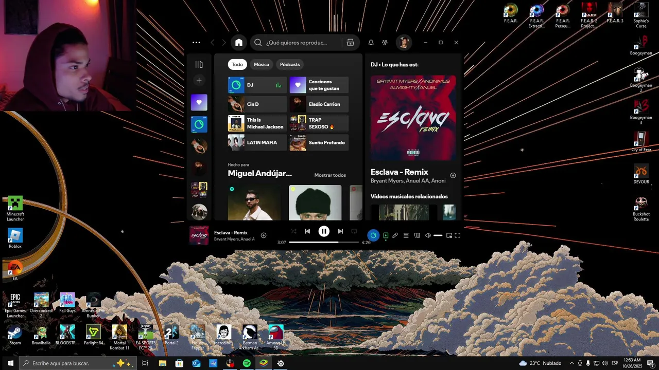Viewport: 659px width, 370px height.
Task: Expand Your Library sidebar
Action: coord(199,64)
